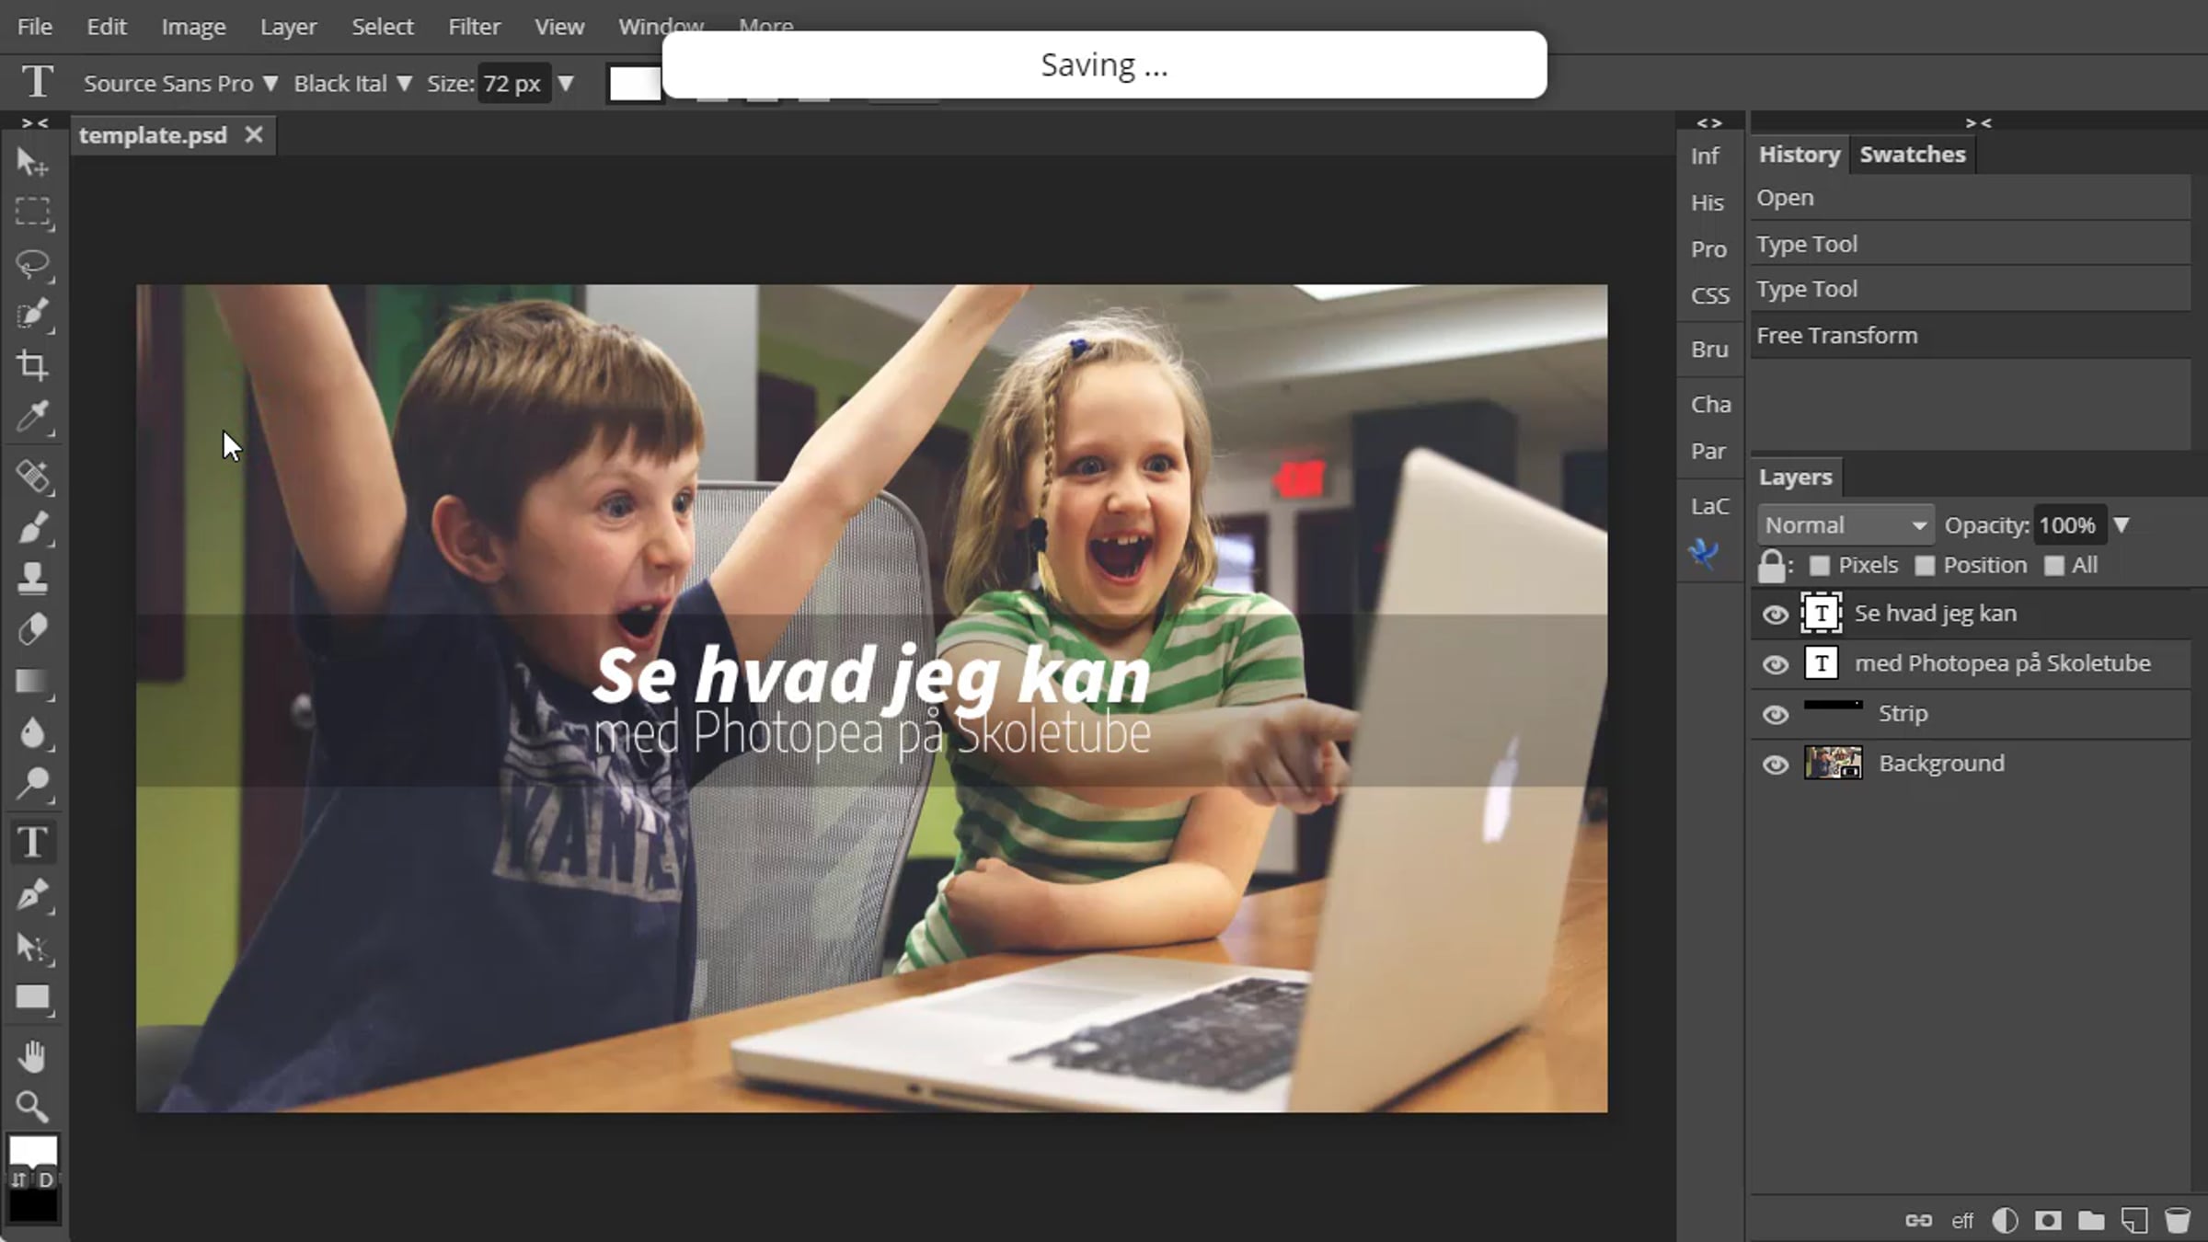Add a new adjustment layer
Image resolution: width=2208 pixels, height=1242 pixels.
tap(2005, 1221)
